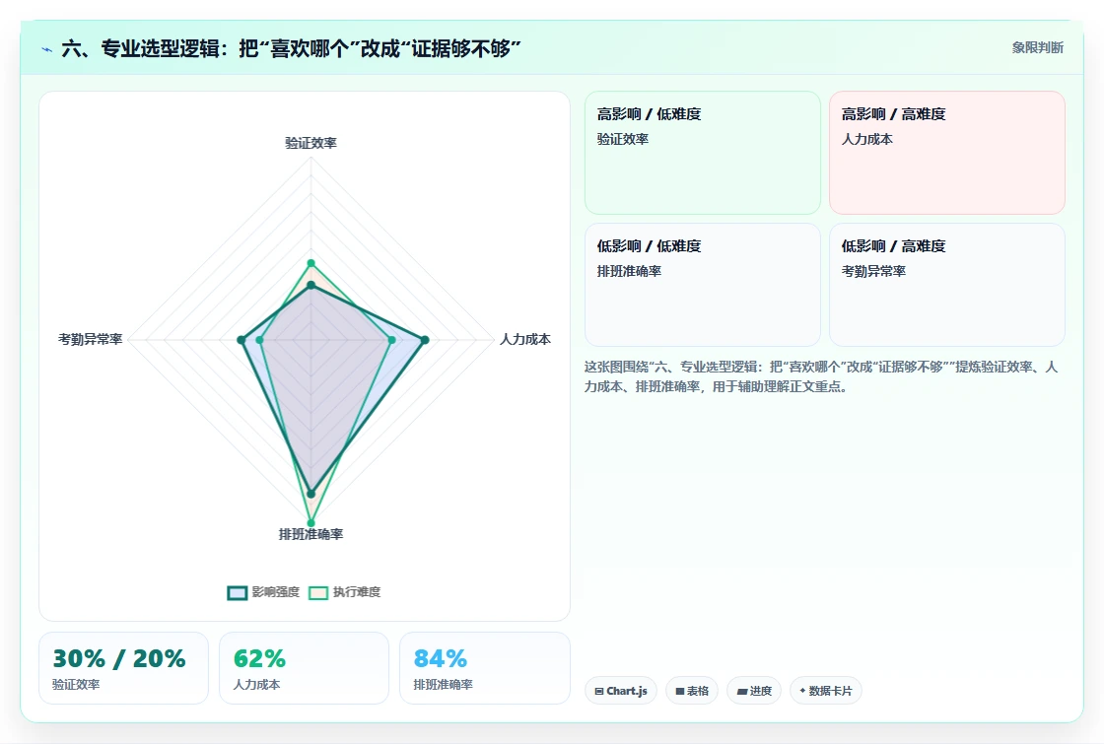Image resolution: width=1104 pixels, height=744 pixels.
Task: Click the 数据卡片 tag chip
Action: [x=825, y=691]
